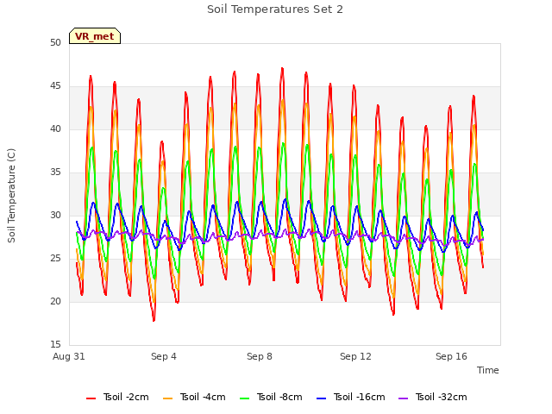Click the 35 y-axis tick label
Viewport: 552px width, 414px height.
55,172
